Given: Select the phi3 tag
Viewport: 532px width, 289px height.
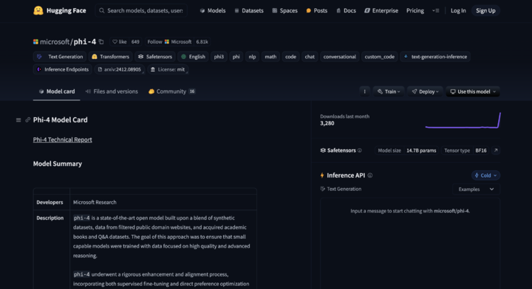Looking at the screenshot, I should (x=219, y=57).
